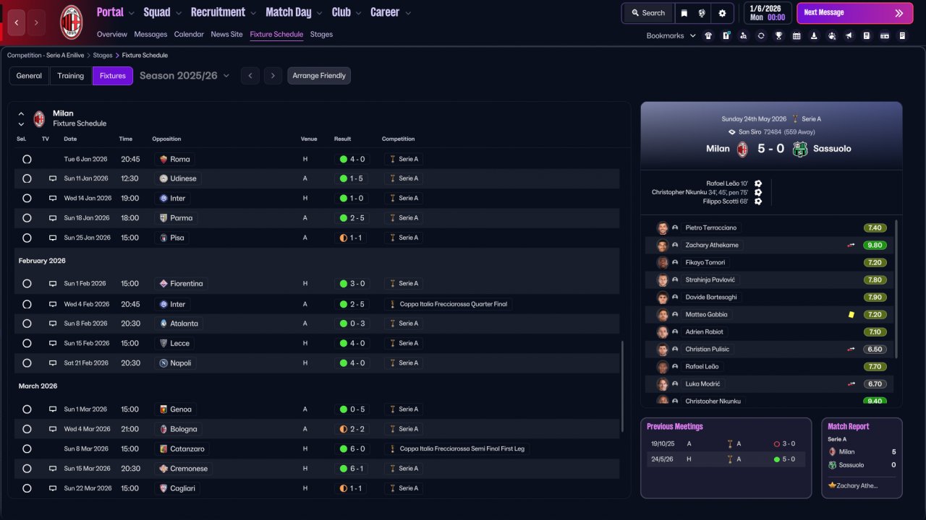Go forward with the right arrow navigation button
The height and width of the screenshot is (520, 926).
tap(36, 22)
